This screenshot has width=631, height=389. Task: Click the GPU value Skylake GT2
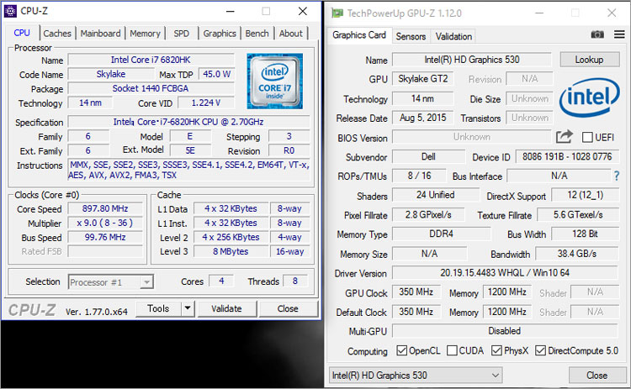tap(423, 79)
